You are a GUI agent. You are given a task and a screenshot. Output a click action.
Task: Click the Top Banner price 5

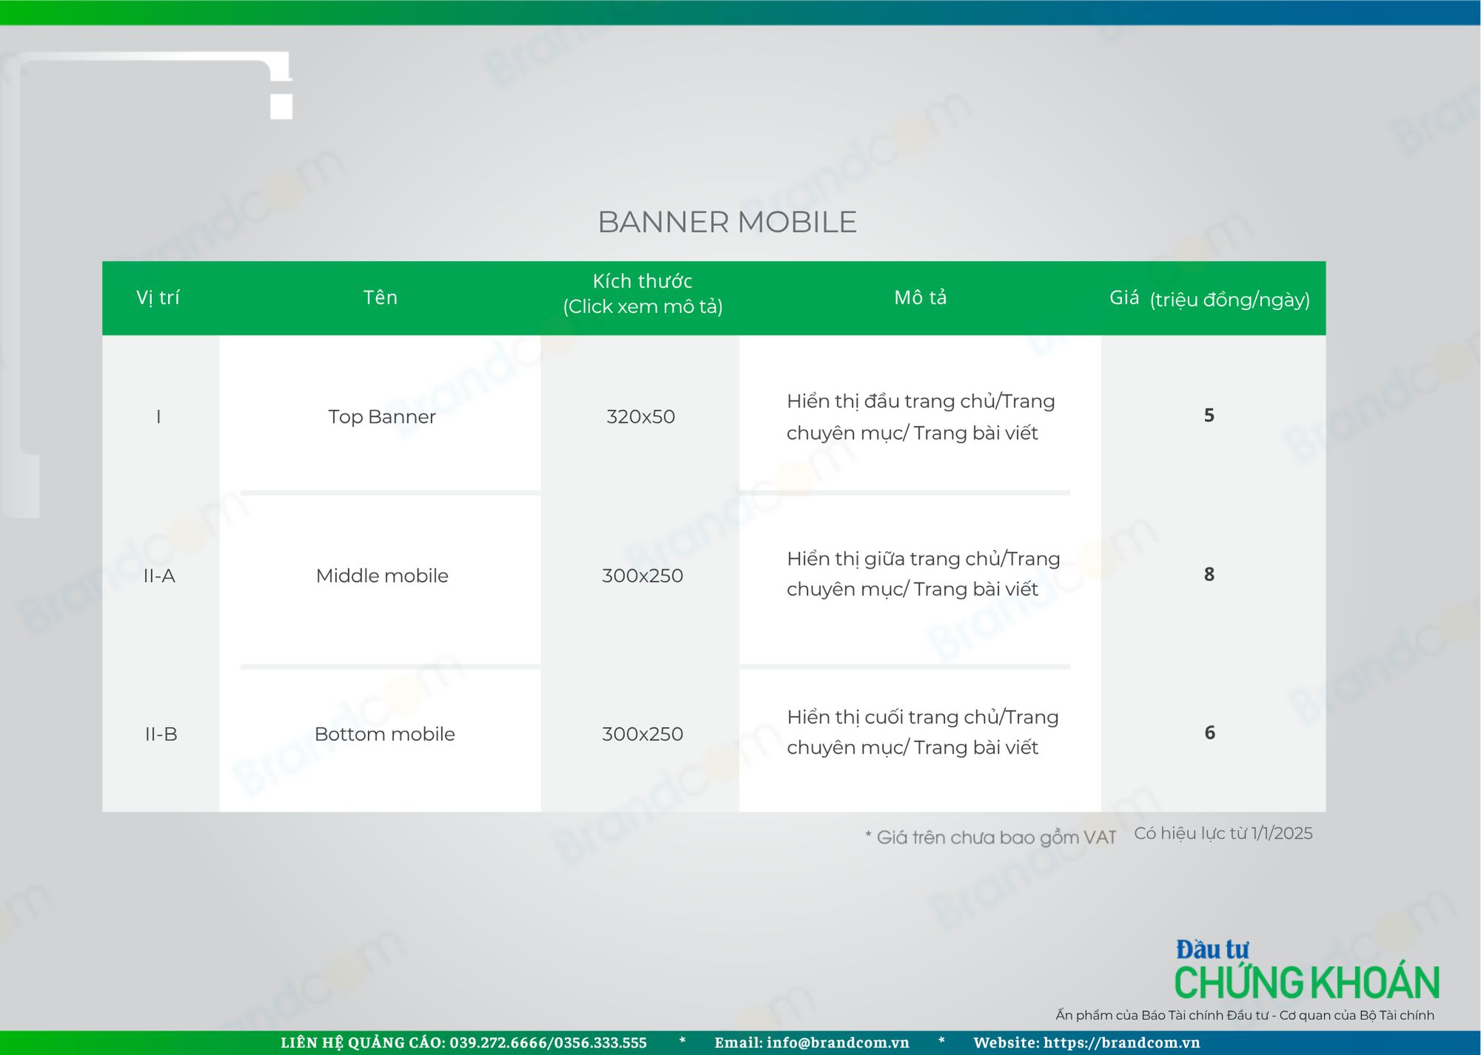(x=1209, y=415)
